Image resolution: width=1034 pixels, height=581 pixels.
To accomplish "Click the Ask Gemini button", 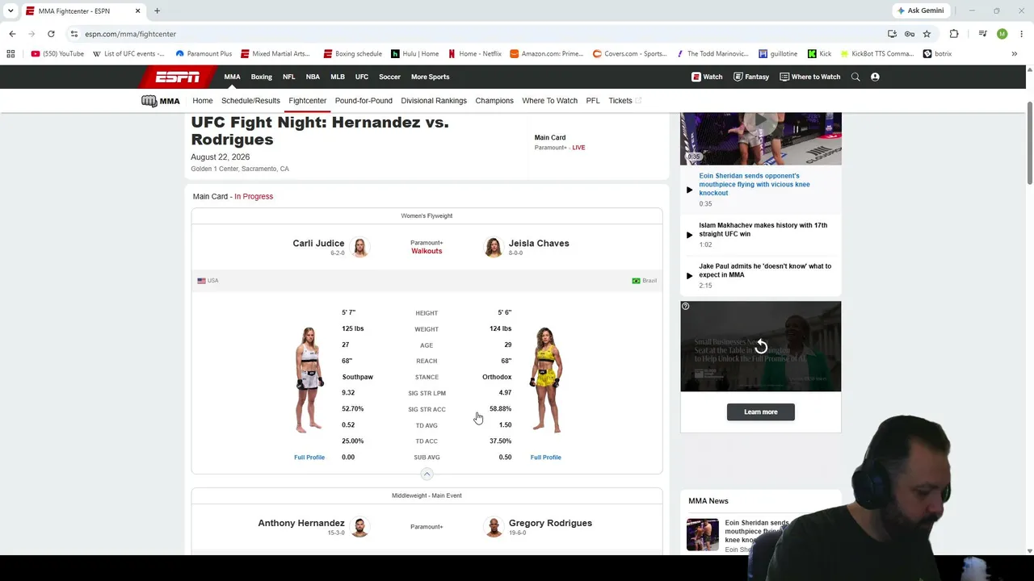I will coord(920,10).
